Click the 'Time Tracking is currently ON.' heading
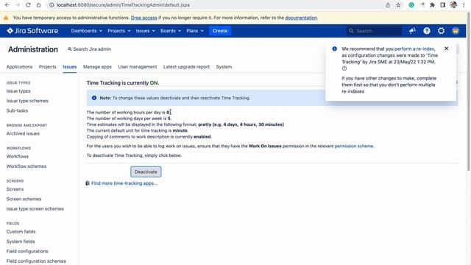This screenshot has width=471, height=265. click(x=123, y=83)
